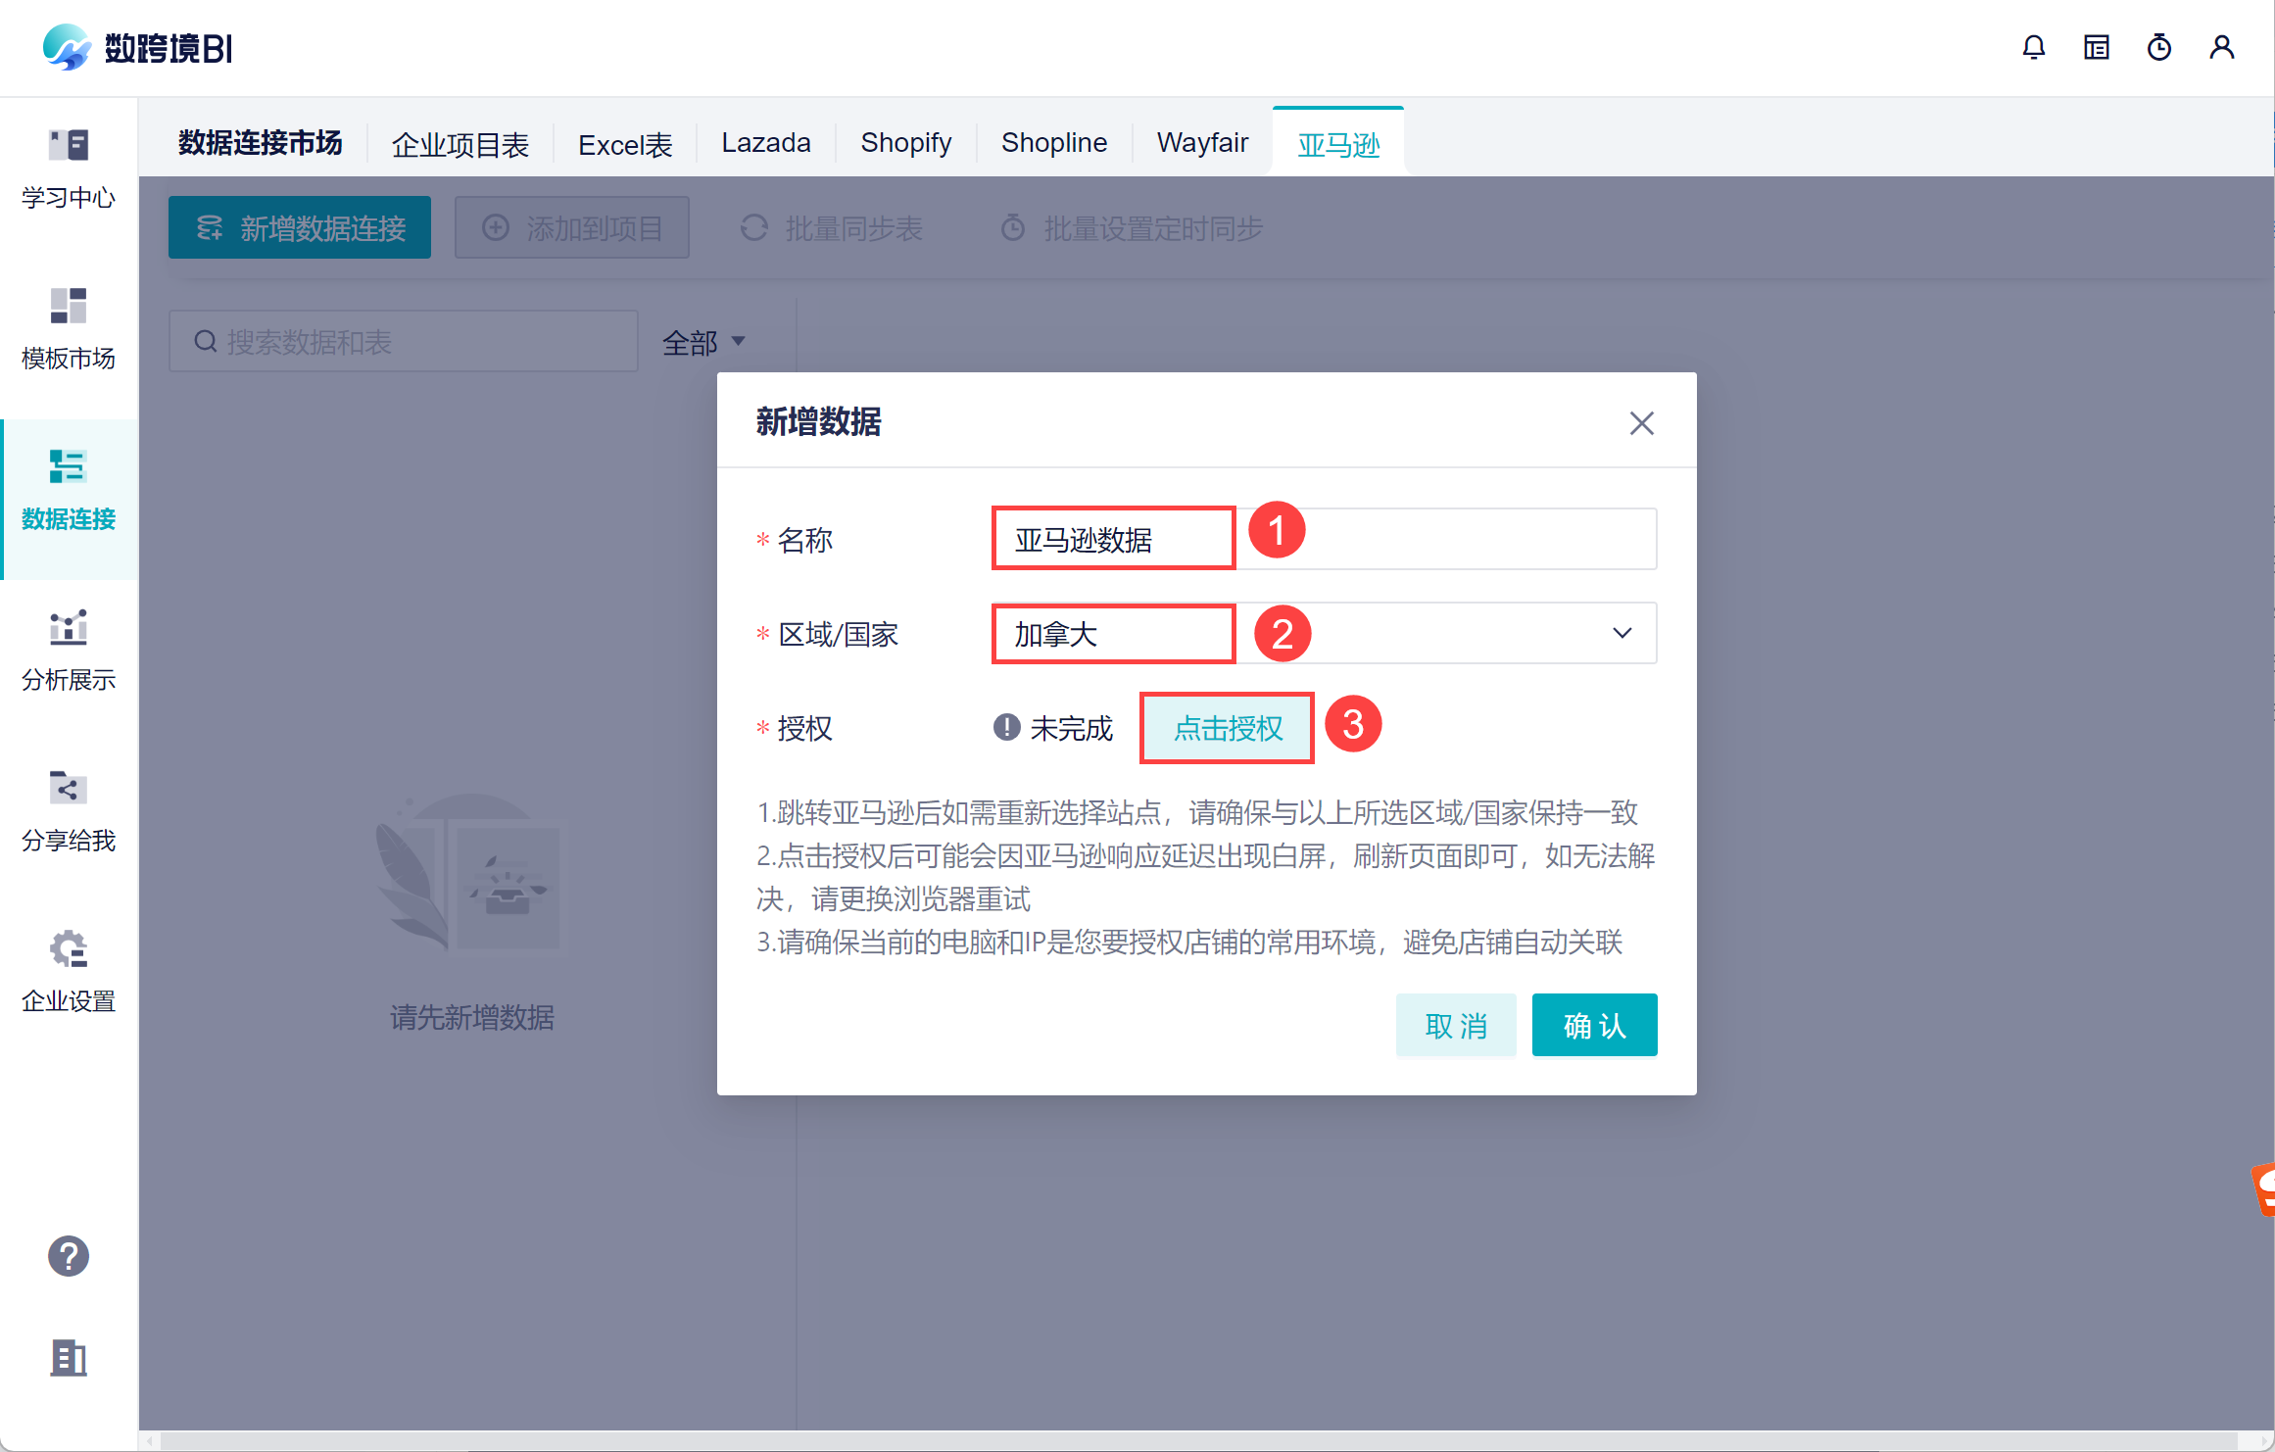Click the building icon at sidebar bottom
Viewport: 2275px width, 1452px height.
69,1358
